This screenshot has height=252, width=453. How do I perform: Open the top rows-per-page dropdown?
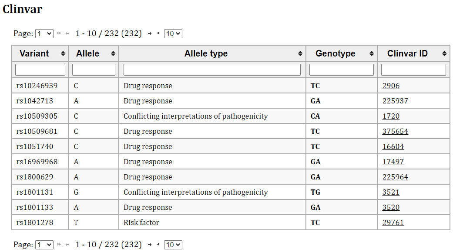(x=173, y=34)
